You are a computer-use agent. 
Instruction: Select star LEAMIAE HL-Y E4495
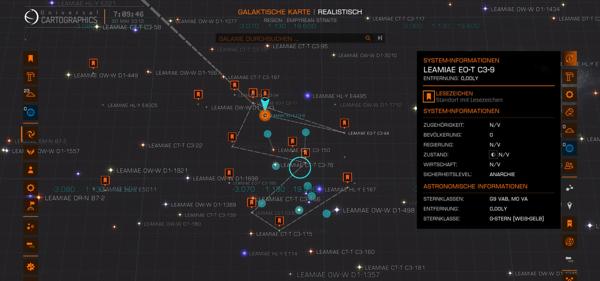(308, 96)
